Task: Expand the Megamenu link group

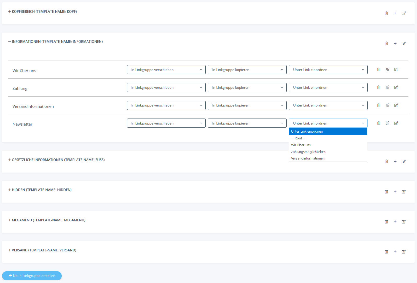Action: 47,220
